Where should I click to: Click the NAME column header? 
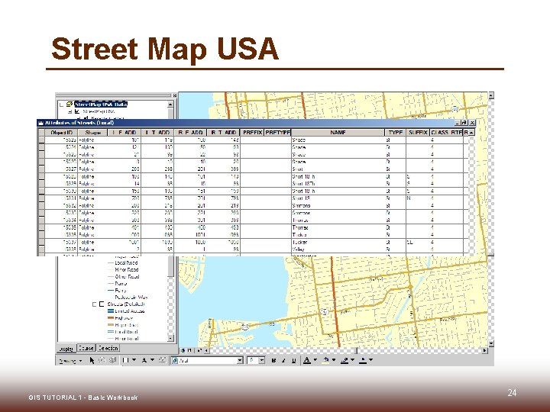(x=338, y=133)
